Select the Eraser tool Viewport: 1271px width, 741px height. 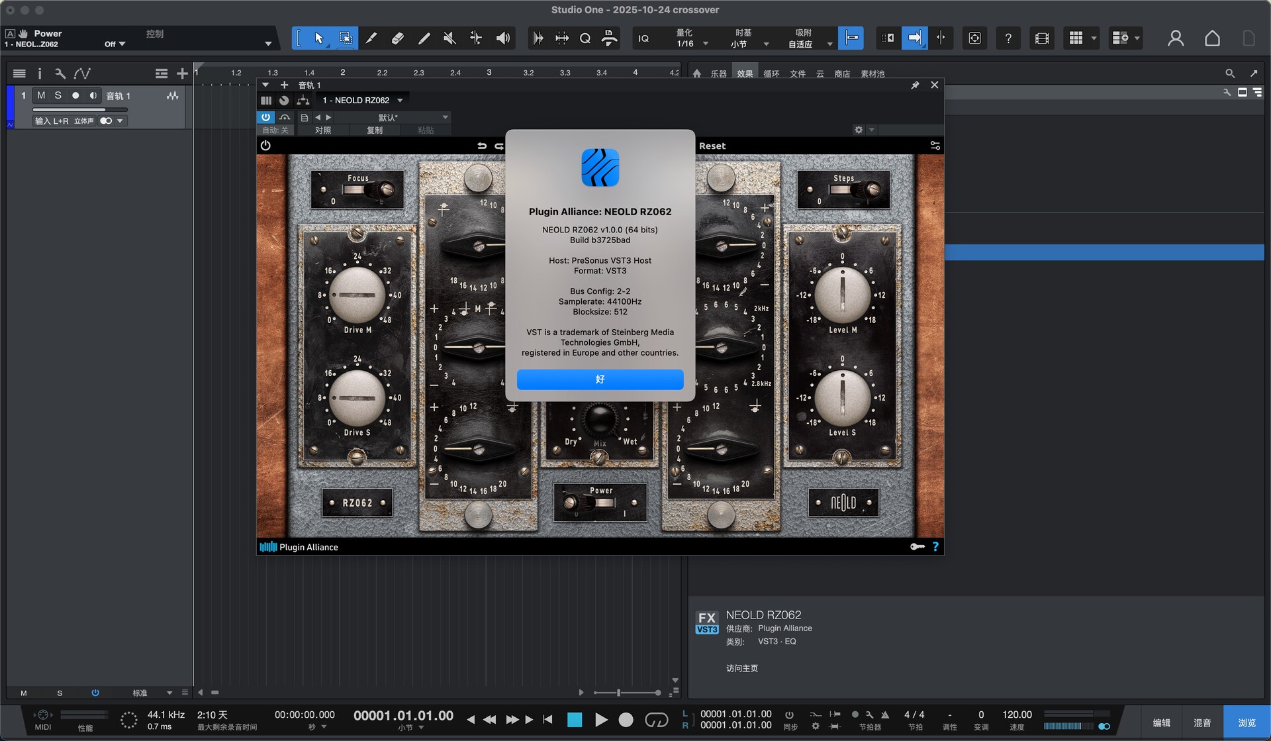(397, 38)
